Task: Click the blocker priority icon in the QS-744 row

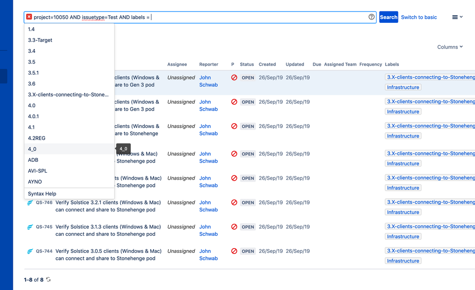Action: pyautogui.click(x=234, y=251)
